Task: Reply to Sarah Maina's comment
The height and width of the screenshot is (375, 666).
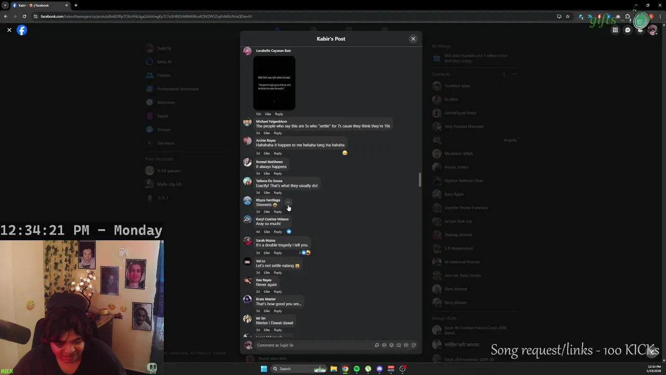Action: [x=278, y=253]
